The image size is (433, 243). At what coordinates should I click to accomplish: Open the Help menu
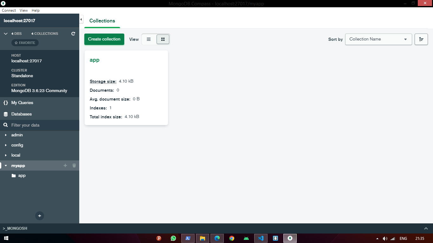coord(36,10)
